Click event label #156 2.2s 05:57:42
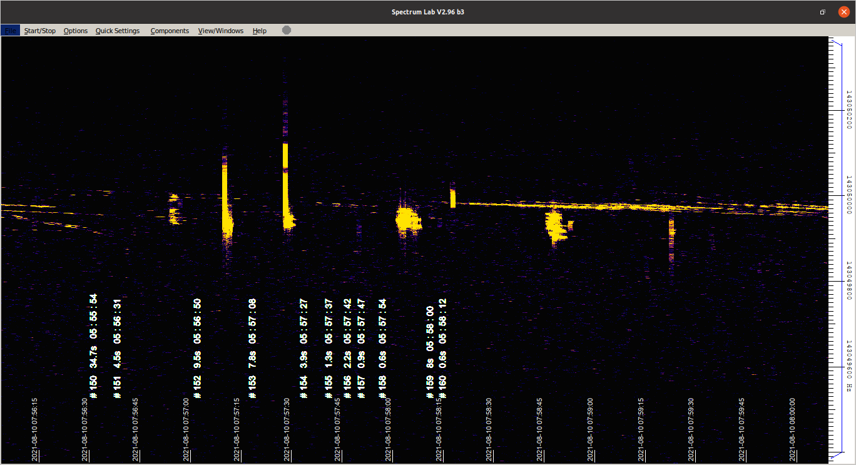The image size is (856, 465). 347,348
